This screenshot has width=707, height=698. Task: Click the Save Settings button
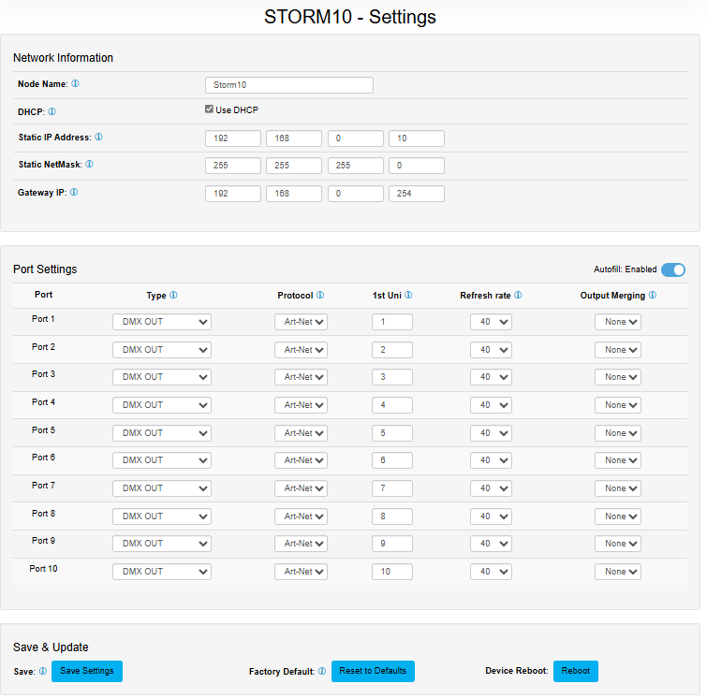pyautogui.click(x=87, y=671)
